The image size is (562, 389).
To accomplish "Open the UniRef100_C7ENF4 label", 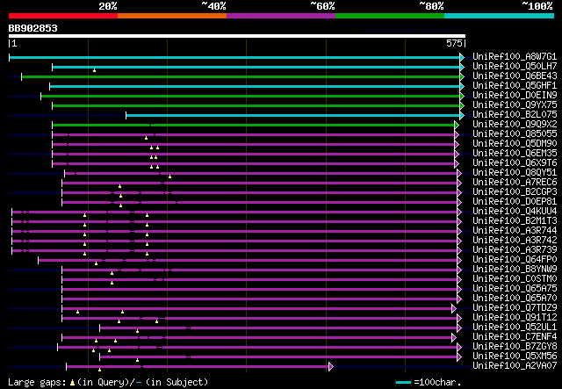I will click(x=515, y=337).
